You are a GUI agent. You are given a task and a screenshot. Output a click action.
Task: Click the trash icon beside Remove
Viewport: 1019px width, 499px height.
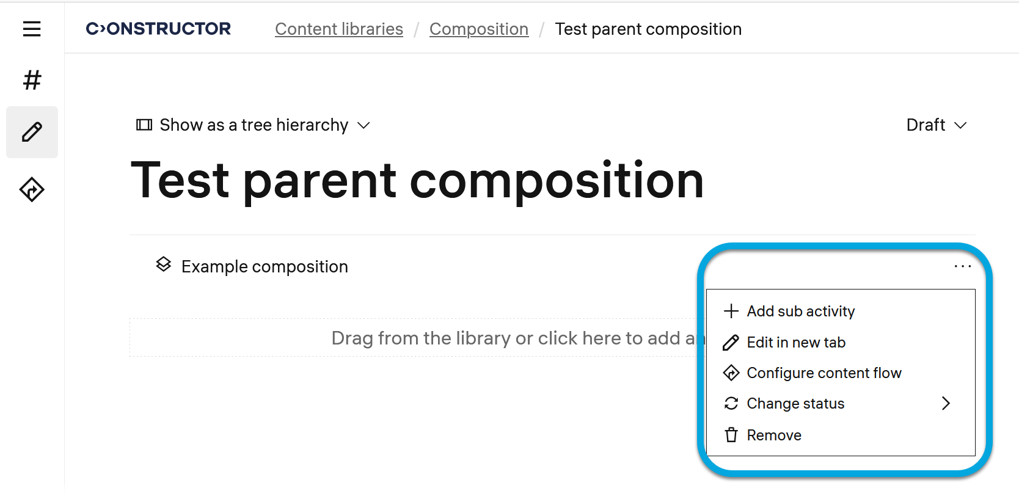pos(731,435)
